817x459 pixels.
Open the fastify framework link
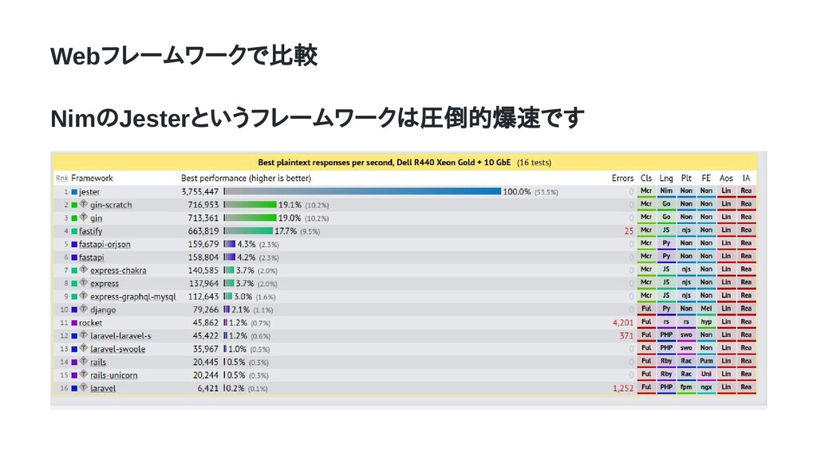coord(91,231)
